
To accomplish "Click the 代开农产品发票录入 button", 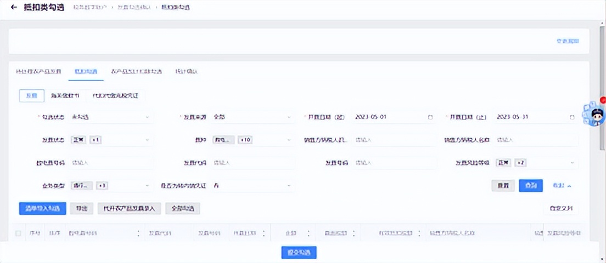I will 130,209.
